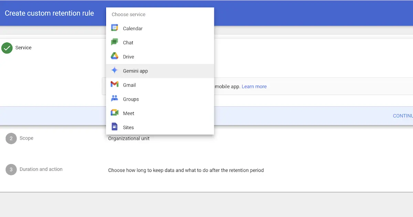Open the Duration and action step
Viewport: 413px width, 217px height.
[x=41, y=169]
